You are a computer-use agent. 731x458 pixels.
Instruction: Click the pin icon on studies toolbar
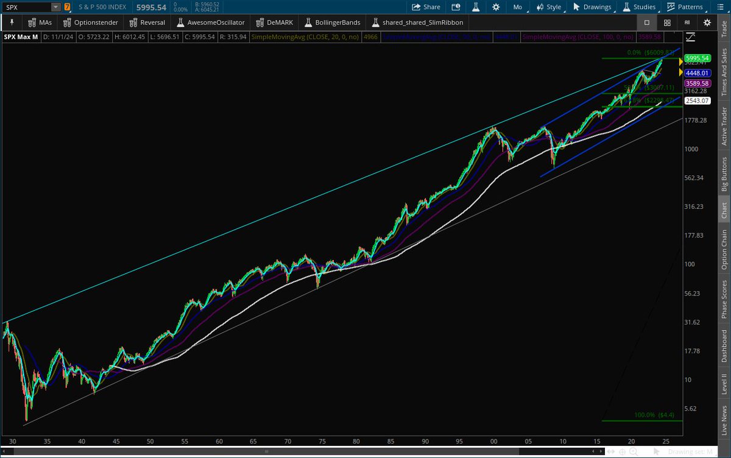(x=11, y=23)
